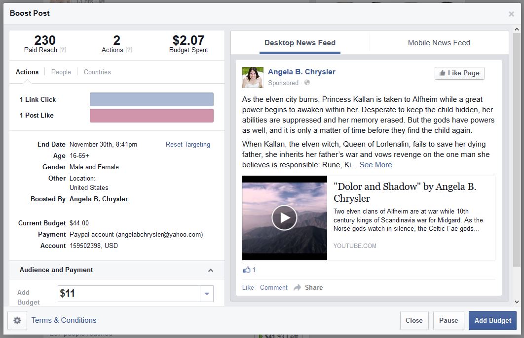Click the Share arrow icon
Viewport: 524px width, 338px height.
(x=297, y=287)
